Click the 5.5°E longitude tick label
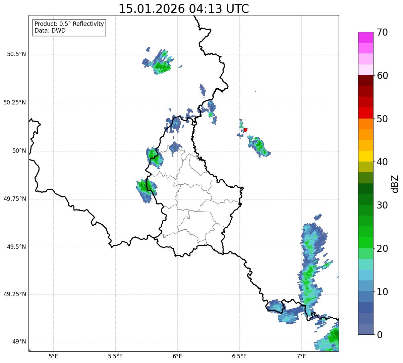Viewport: 403px width, 363px height. tap(115, 356)
